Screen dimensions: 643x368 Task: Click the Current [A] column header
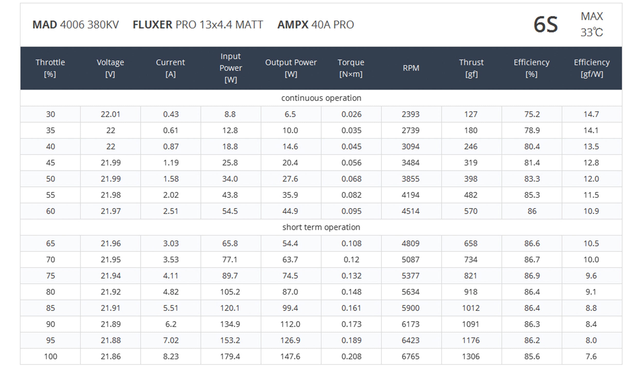171,68
